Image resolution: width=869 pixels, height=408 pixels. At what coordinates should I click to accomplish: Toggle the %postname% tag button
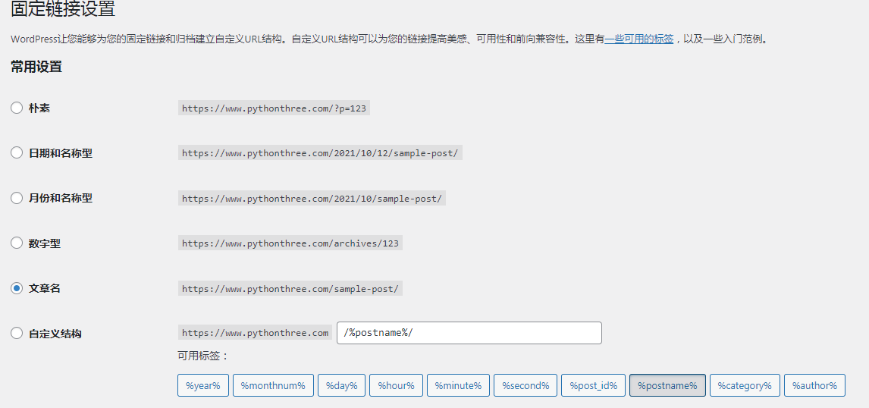pyautogui.click(x=667, y=385)
